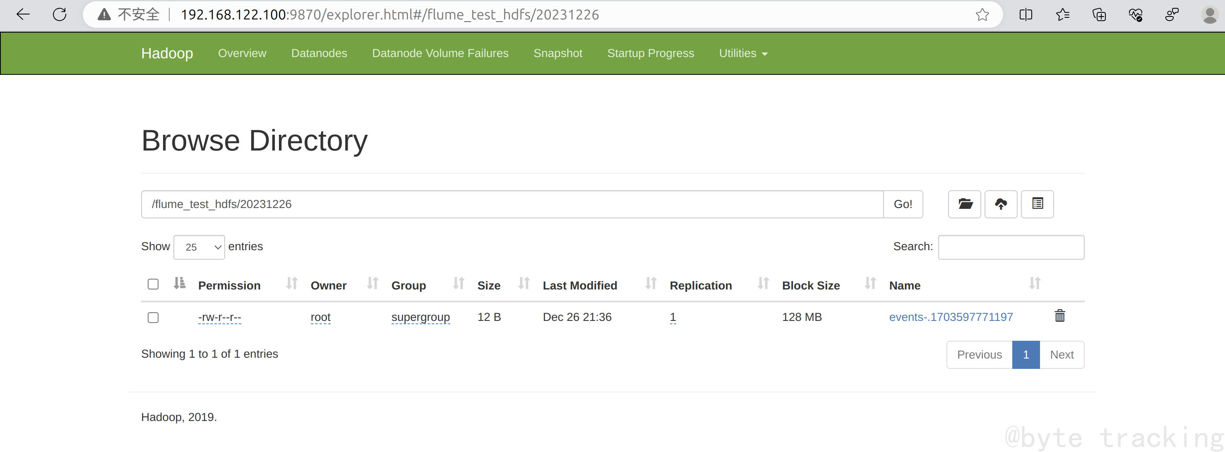This screenshot has height=452, width=1225.
Task: Check the select-all header checkbox
Action: (153, 284)
